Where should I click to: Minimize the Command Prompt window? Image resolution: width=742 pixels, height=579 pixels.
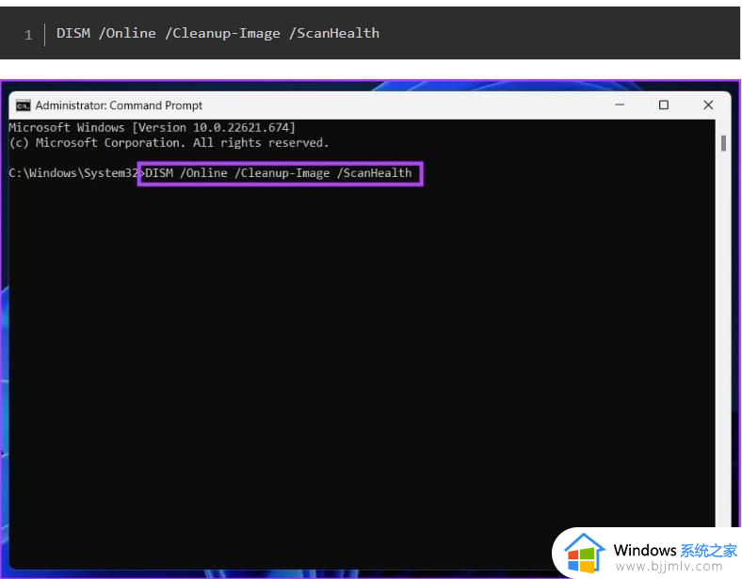[x=620, y=105]
